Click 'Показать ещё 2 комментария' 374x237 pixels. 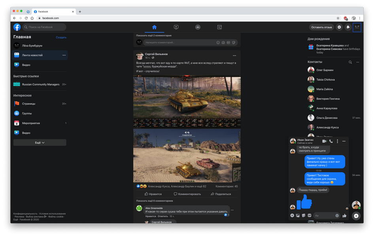(x=154, y=36)
